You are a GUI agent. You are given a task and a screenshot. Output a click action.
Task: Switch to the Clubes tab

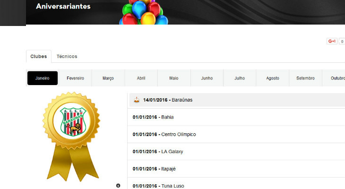point(39,56)
